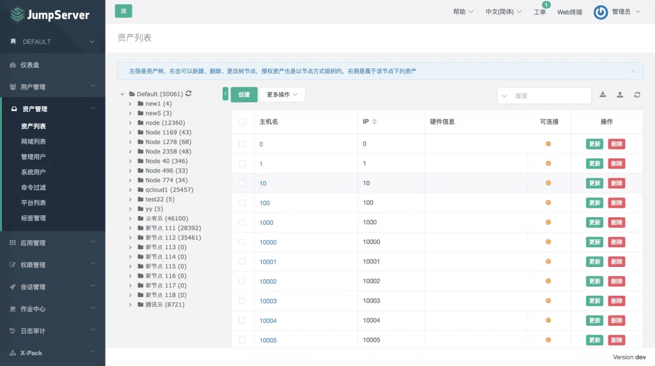The height and width of the screenshot is (366, 655).
Task: Open host link 10003
Action: click(268, 301)
